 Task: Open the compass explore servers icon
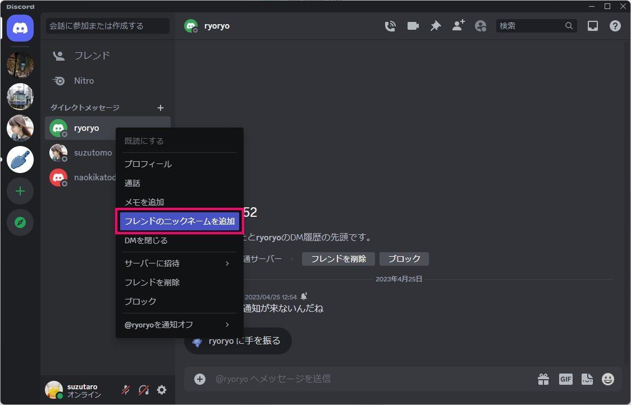click(20, 222)
